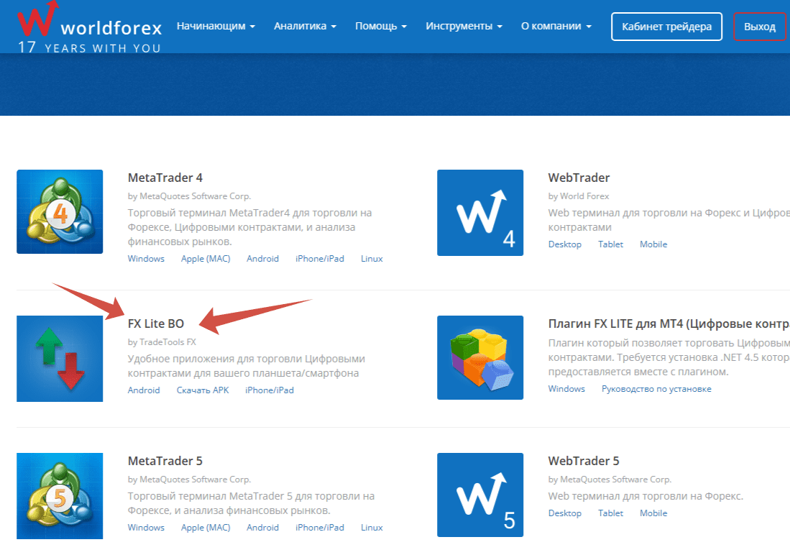Select WebTrader Tablet link
The width and height of the screenshot is (790, 555).
[x=610, y=244]
